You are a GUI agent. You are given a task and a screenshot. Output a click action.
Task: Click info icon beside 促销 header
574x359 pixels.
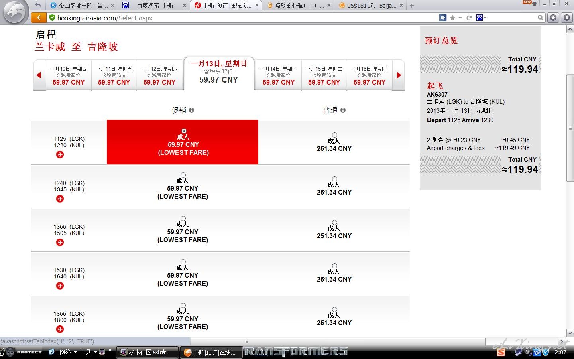(x=192, y=110)
